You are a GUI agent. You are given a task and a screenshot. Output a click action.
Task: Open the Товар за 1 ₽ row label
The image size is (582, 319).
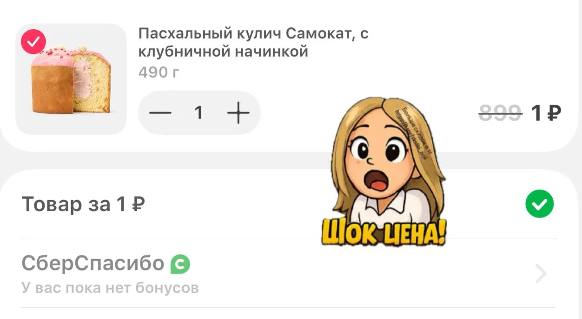[x=83, y=204]
